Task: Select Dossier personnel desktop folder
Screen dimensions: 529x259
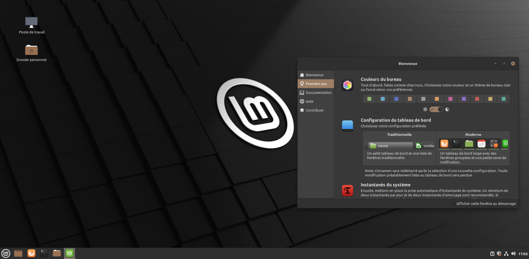Action: point(31,53)
